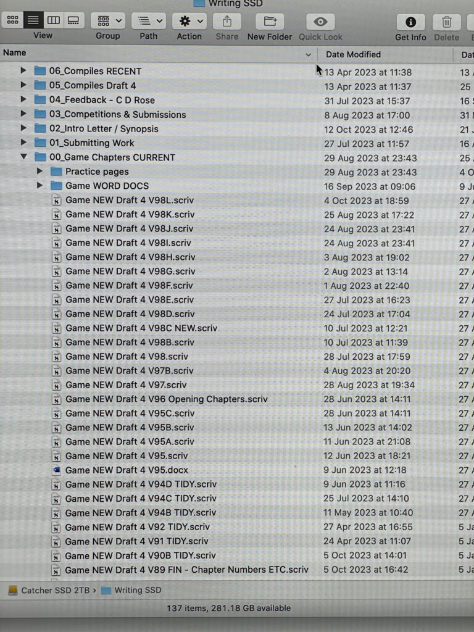The image size is (474, 632).
Task: Expand the Practice pages folder
Action: (x=40, y=172)
